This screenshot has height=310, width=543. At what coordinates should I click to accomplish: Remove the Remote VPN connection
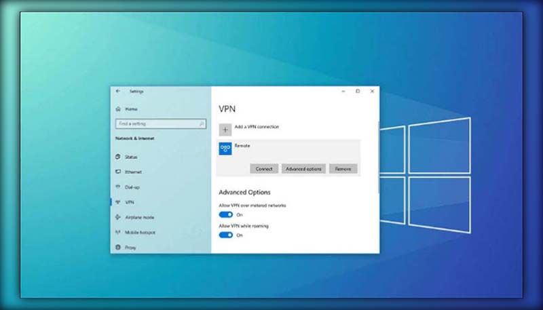[x=343, y=169]
